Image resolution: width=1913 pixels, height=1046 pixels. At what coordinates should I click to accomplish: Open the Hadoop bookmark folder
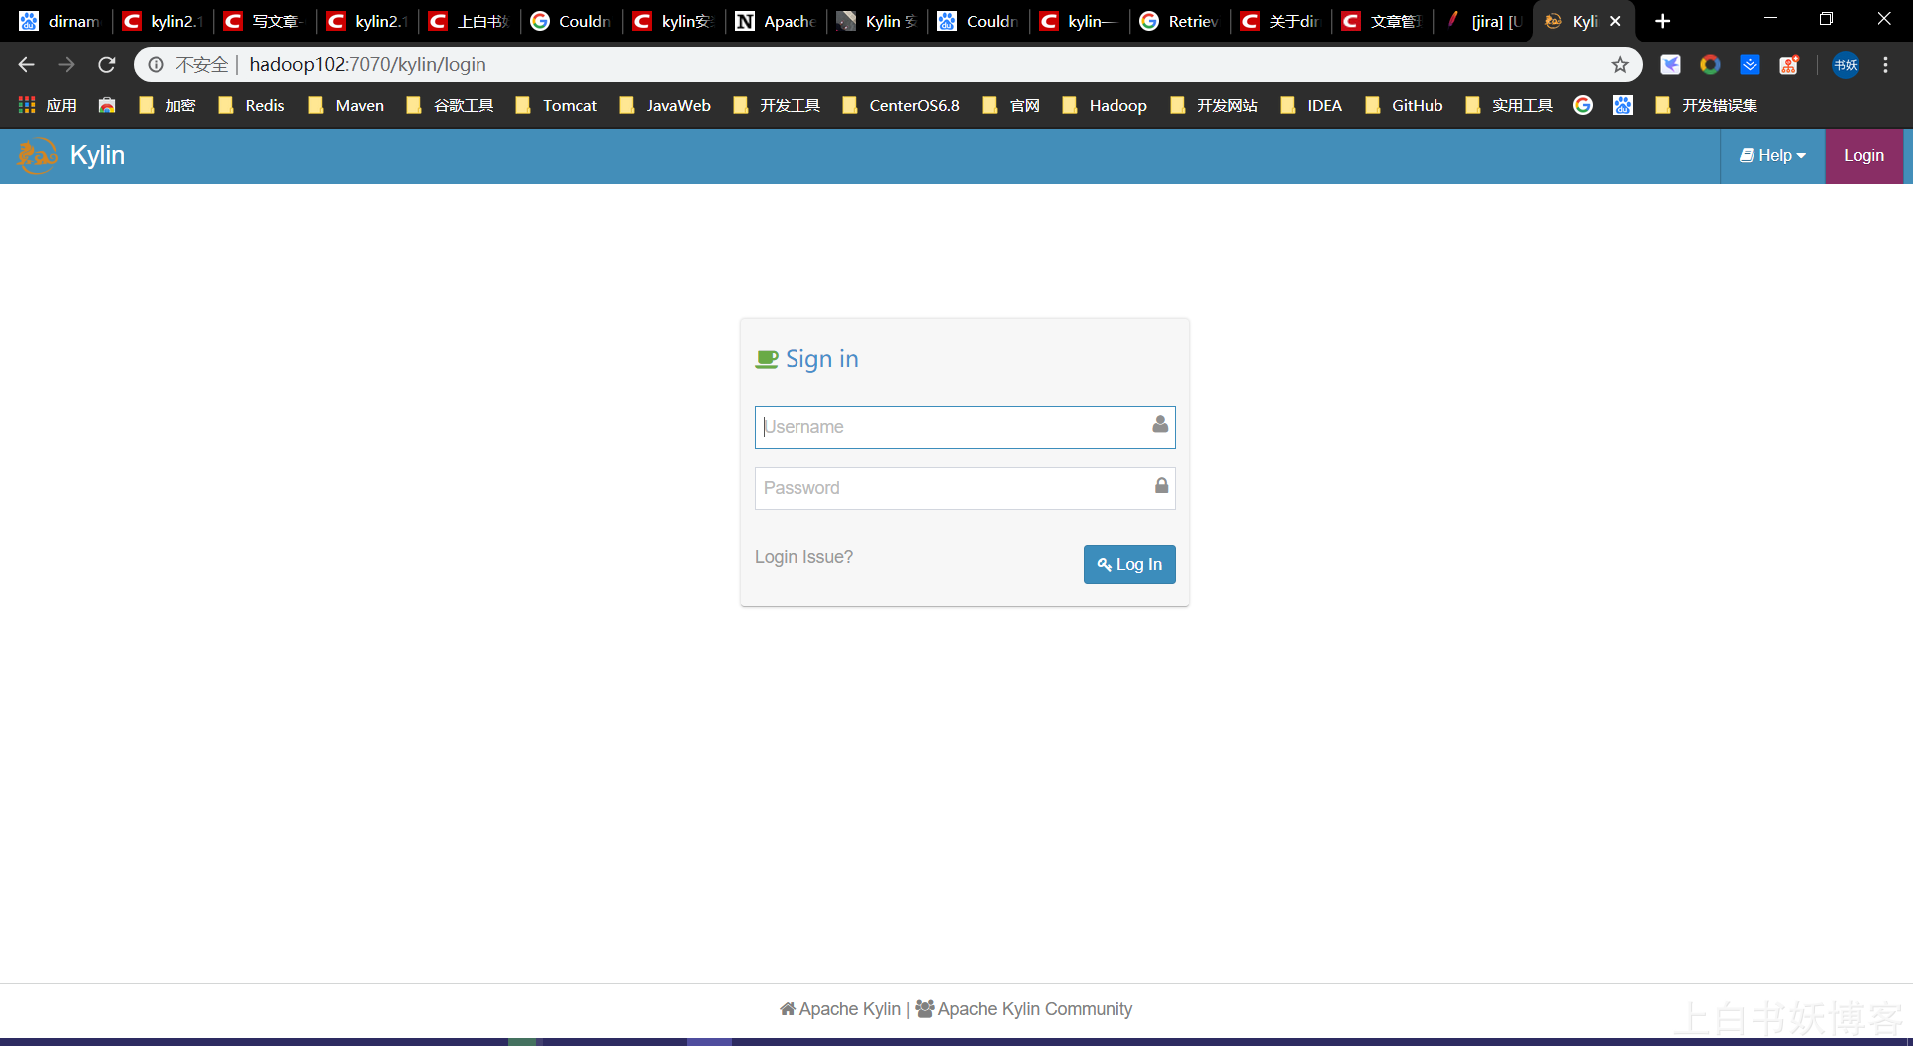[x=1105, y=106]
